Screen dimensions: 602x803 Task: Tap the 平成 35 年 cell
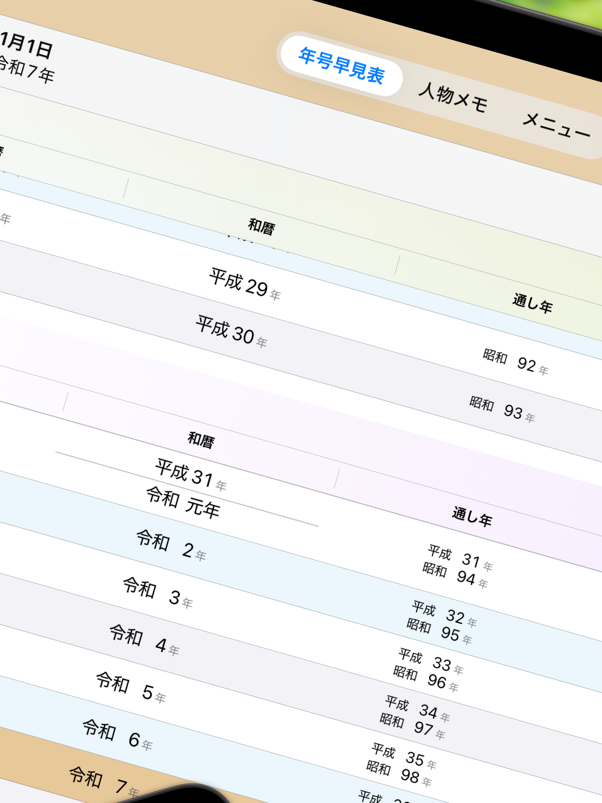pyautogui.click(x=404, y=756)
